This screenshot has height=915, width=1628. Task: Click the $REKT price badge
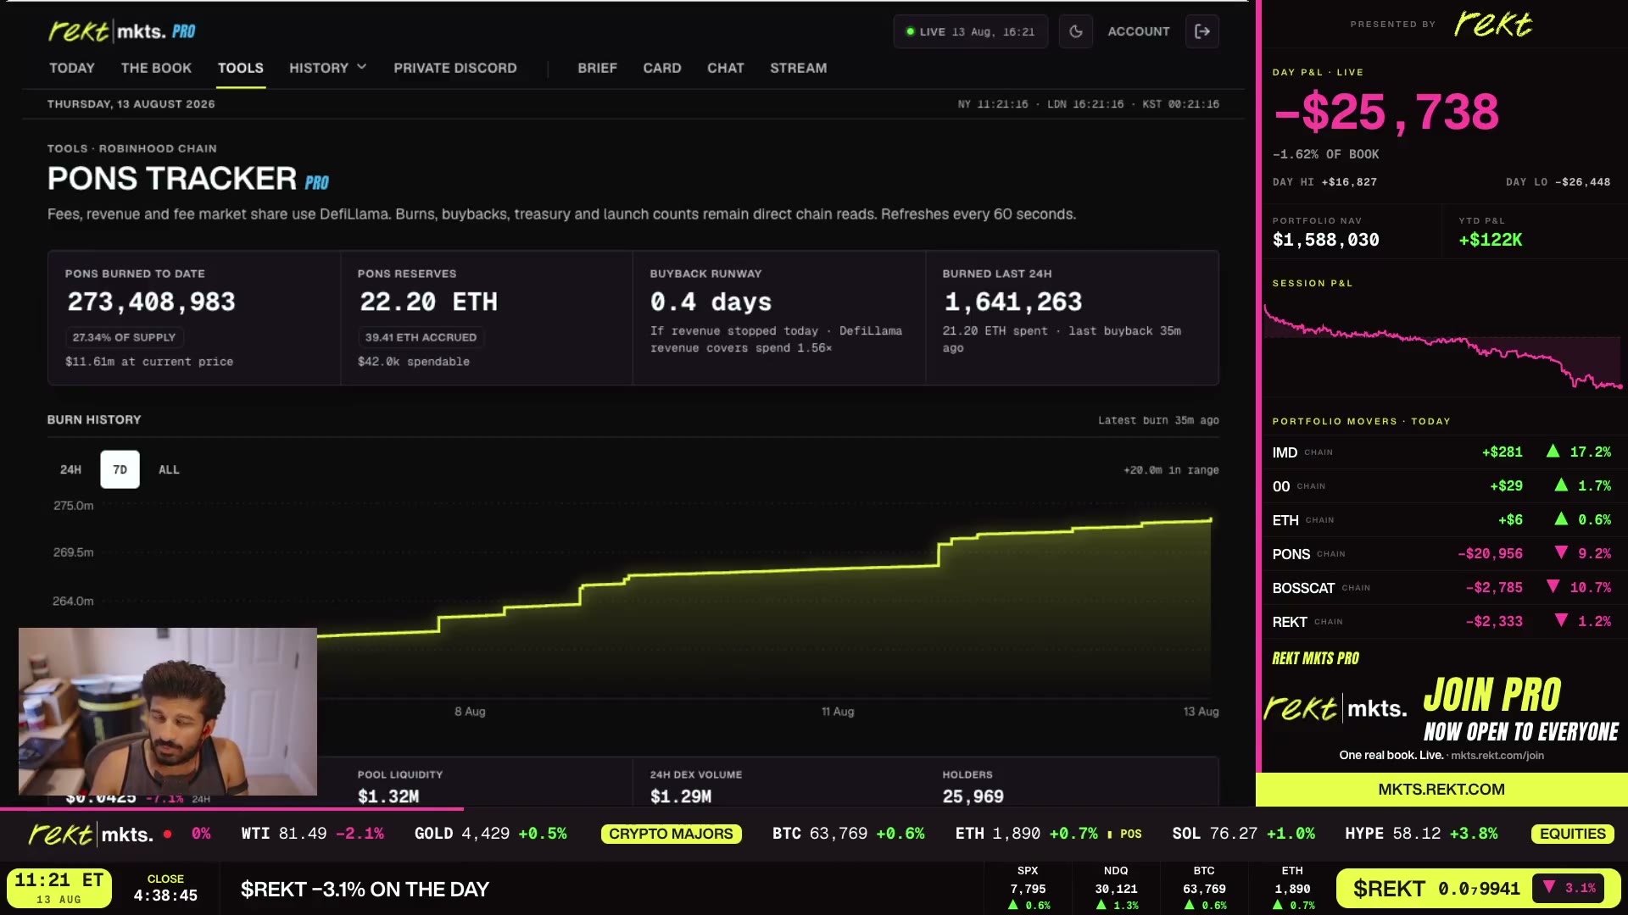click(x=1478, y=889)
